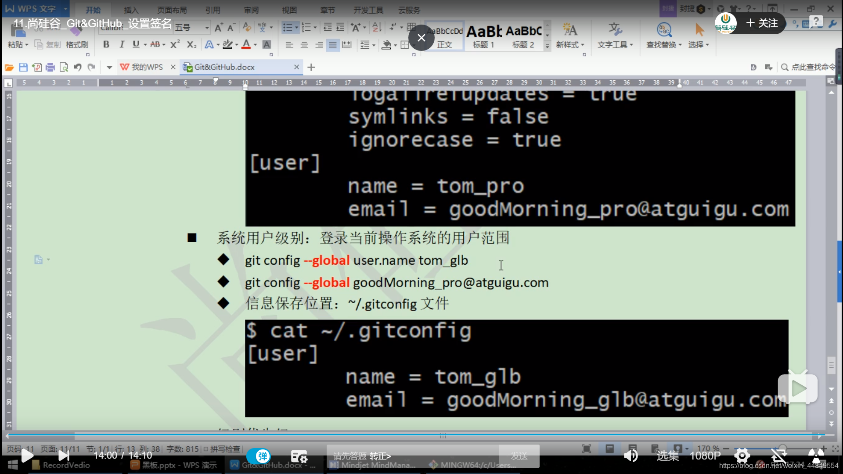Image resolution: width=843 pixels, height=474 pixels.
Task: Select the 正文 style
Action: (x=444, y=36)
